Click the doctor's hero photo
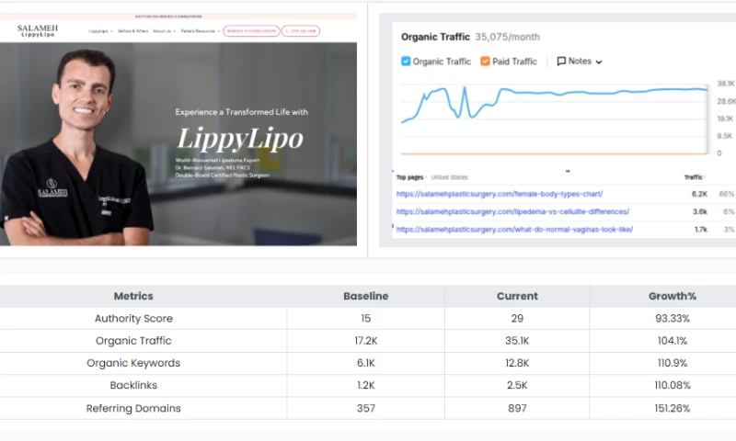The width and height of the screenshot is (736, 441). (x=77, y=148)
